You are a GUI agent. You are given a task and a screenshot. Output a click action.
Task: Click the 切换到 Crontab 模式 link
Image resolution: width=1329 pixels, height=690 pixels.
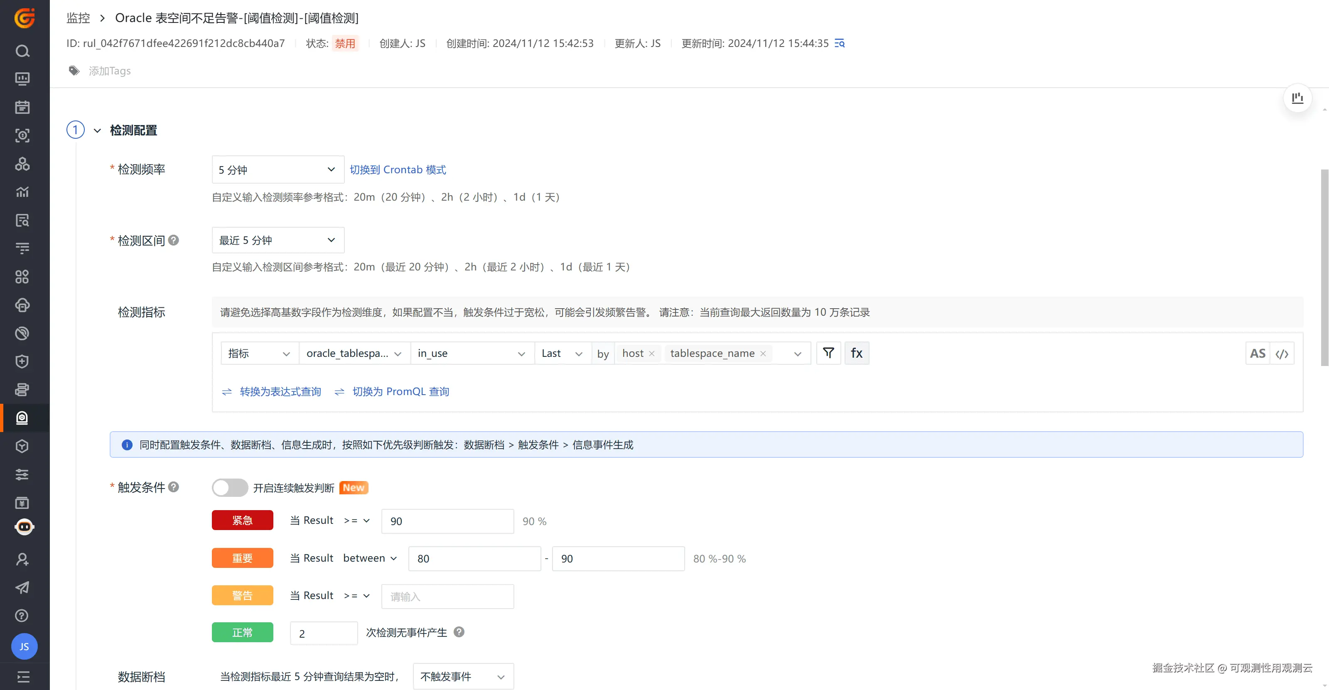398,169
